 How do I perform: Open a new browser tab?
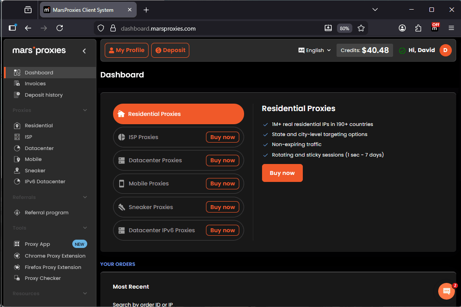(x=146, y=10)
